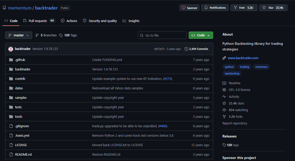Open the 2,404 Commits link

tap(196, 49)
